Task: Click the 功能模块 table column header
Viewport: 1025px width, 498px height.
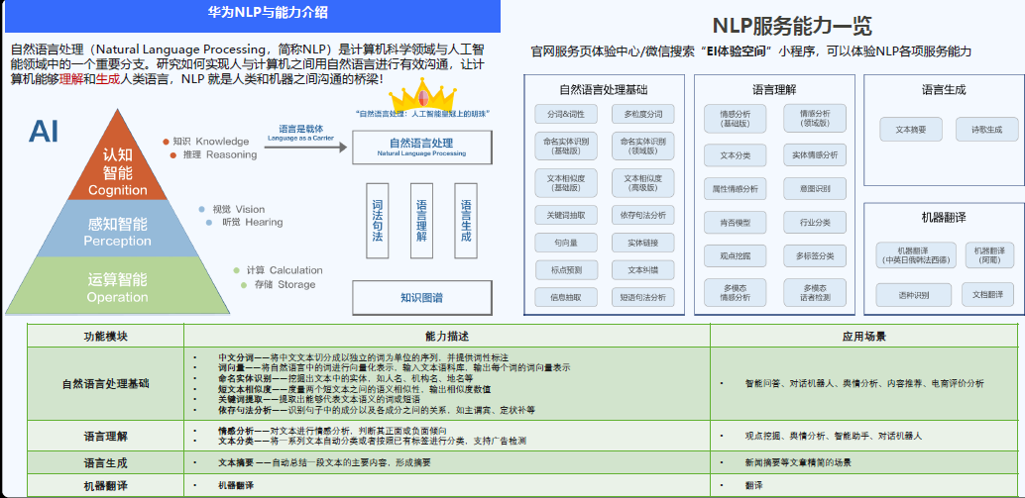Action: coord(105,337)
